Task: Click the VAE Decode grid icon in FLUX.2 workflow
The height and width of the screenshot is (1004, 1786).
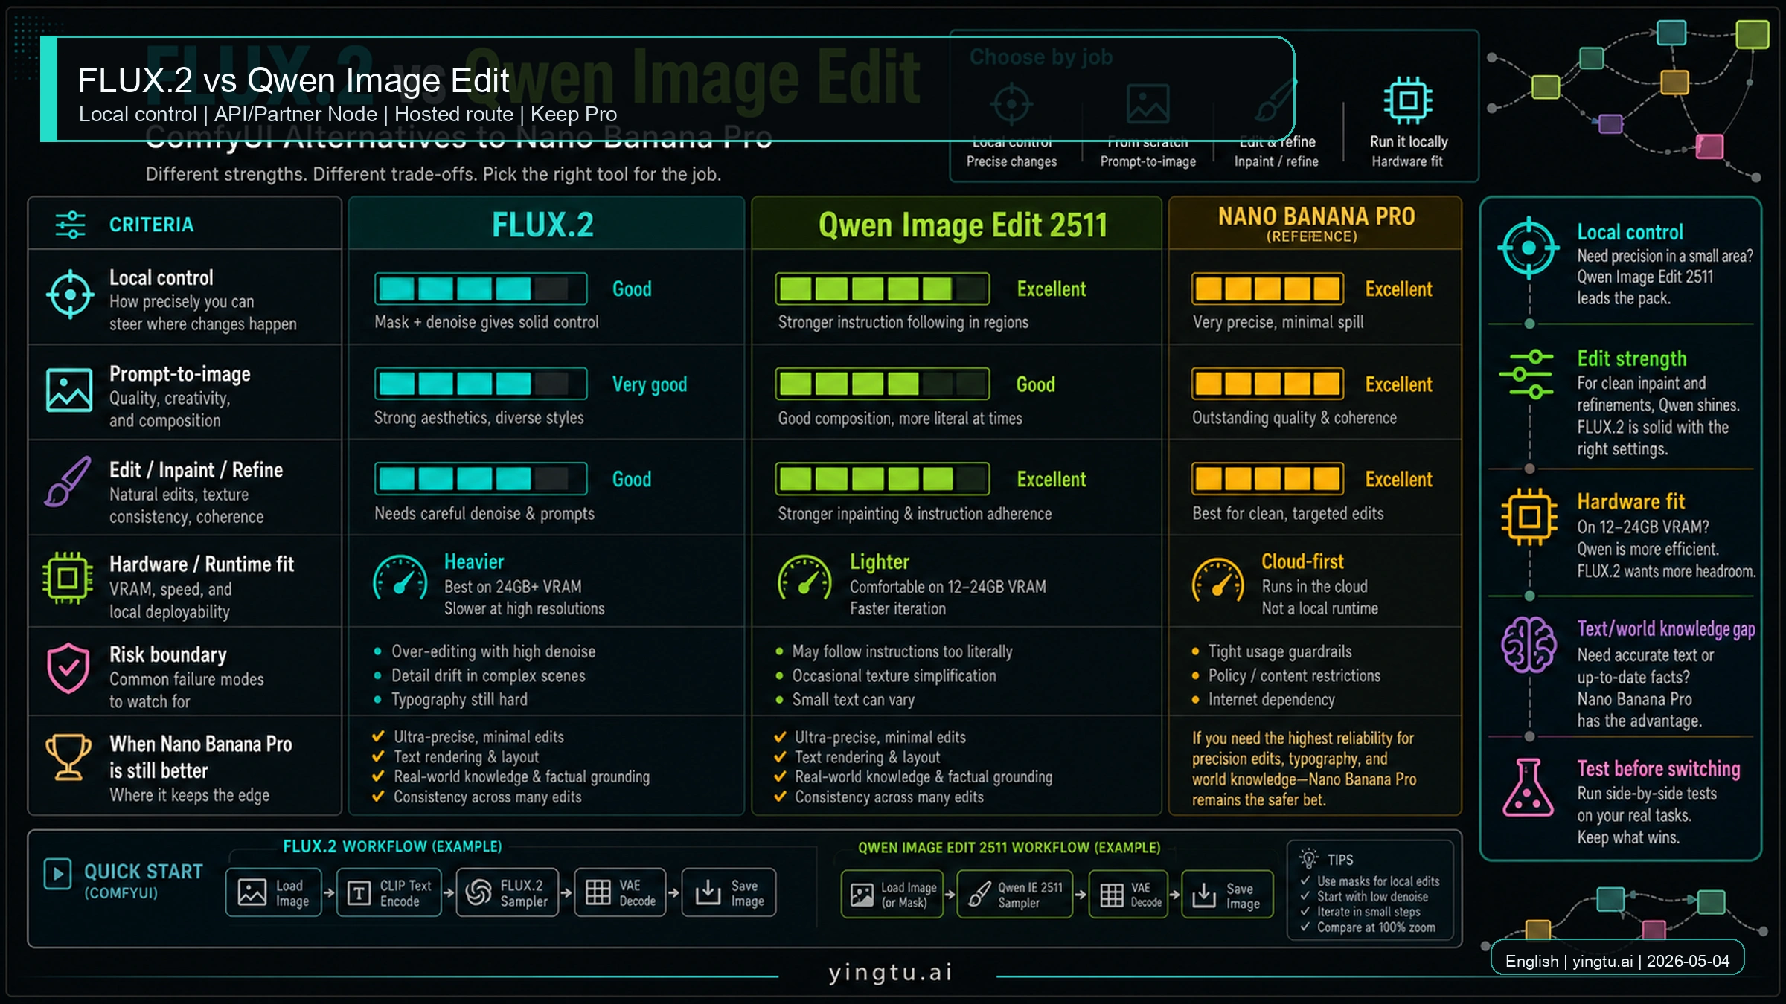Action: [598, 892]
